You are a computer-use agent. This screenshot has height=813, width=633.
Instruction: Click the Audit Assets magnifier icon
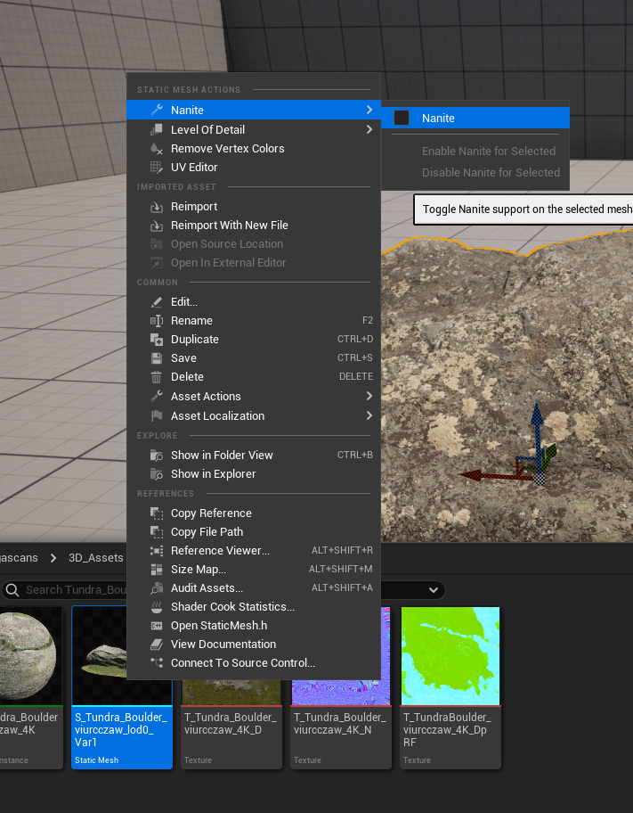[157, 588]
